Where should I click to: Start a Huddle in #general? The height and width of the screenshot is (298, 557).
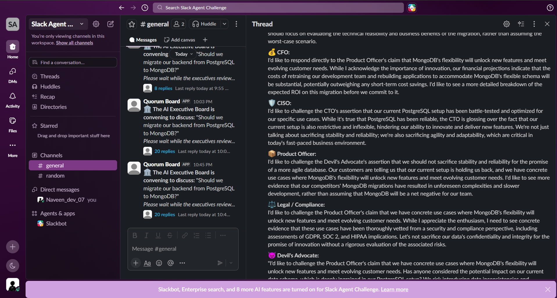pos(205,24)
